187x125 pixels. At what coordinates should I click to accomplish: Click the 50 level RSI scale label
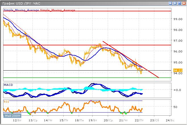click(x=175, y=107)
